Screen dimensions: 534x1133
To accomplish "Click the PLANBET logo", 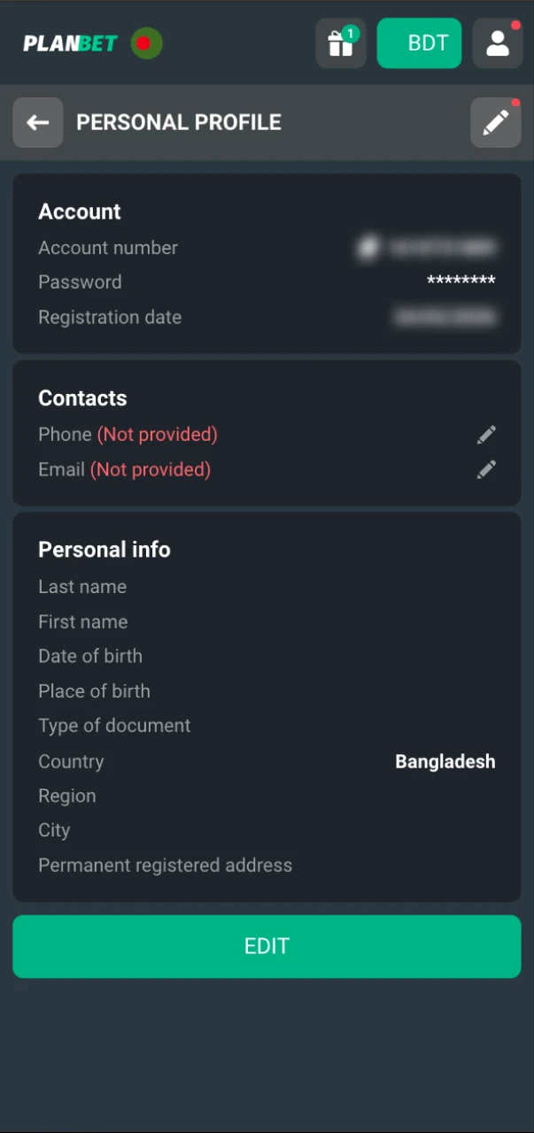I will tap(70, 42).
